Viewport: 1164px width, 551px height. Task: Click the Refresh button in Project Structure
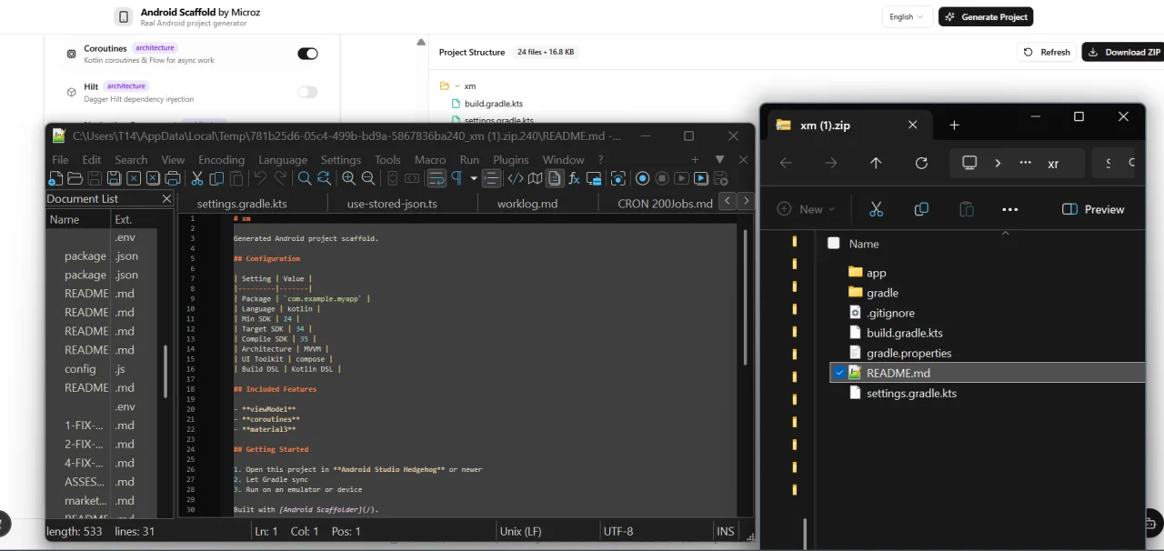click(1047, 52)
